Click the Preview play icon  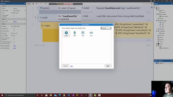pos(45,4)
